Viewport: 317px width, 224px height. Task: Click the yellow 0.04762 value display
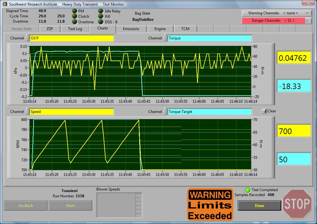pyautogui.click(x=294, y=58)
